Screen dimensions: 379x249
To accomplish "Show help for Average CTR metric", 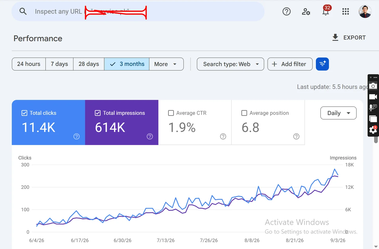I will 223,136.
